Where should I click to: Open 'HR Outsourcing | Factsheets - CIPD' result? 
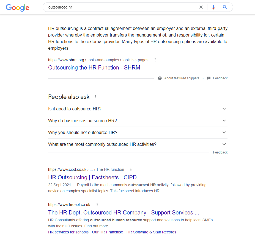click(x=92, y=177)
